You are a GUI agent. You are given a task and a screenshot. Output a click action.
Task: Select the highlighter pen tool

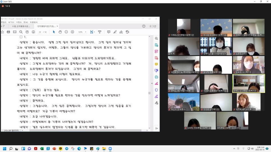115,32
